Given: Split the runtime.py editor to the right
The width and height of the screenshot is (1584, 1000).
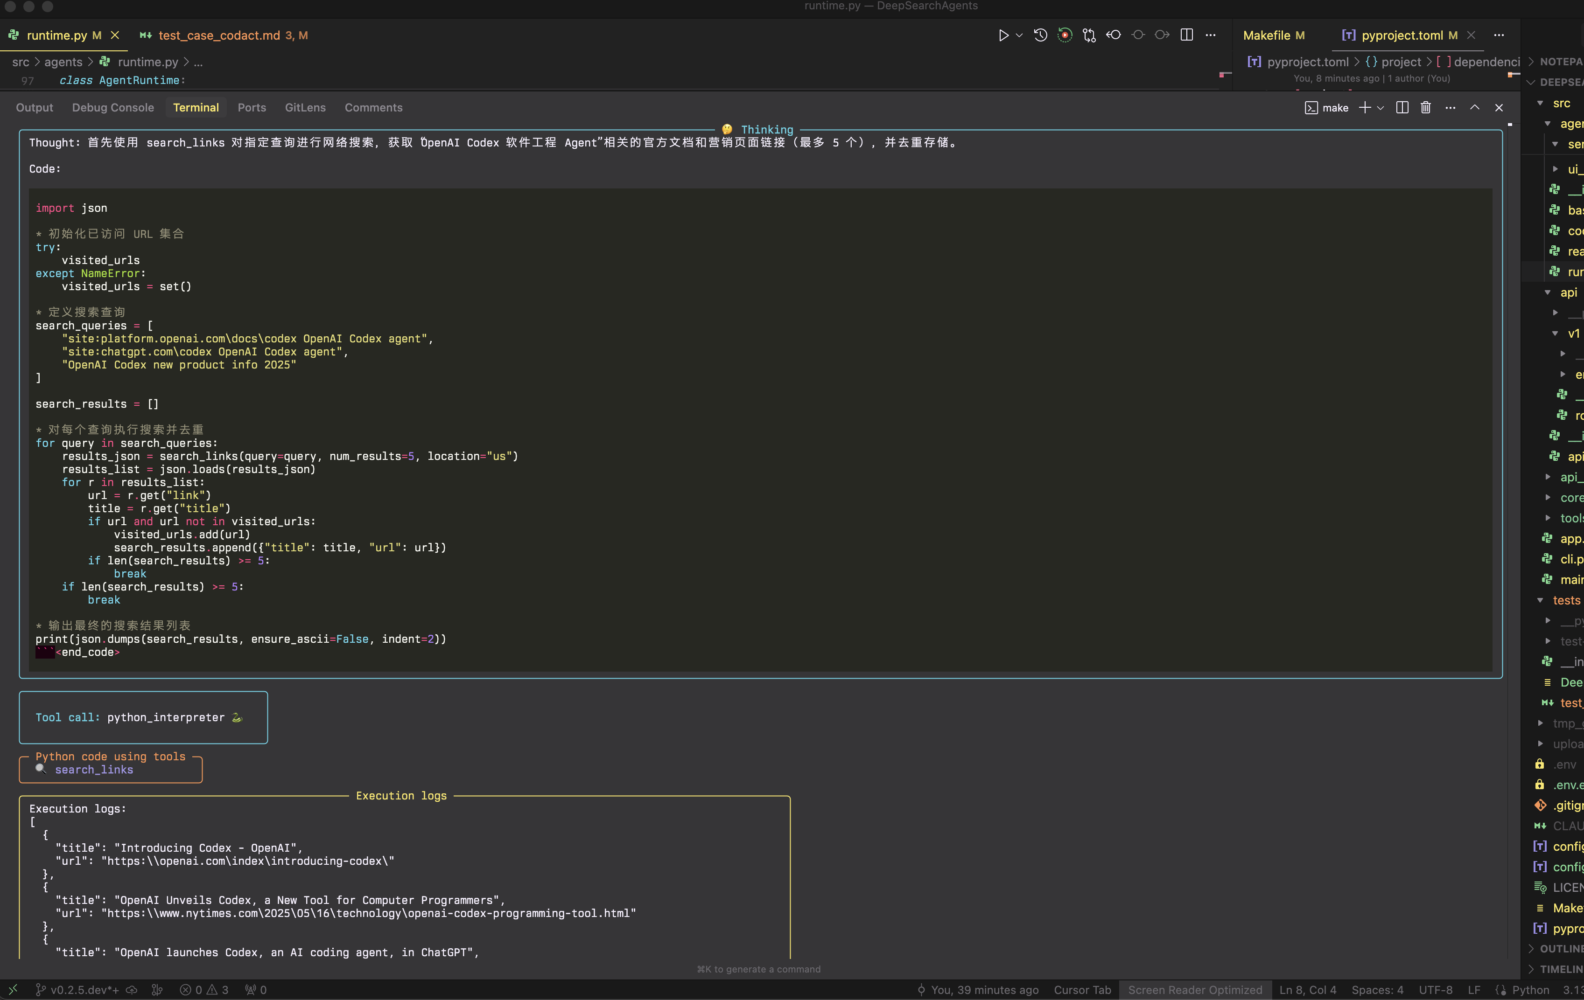Looking at the screenshot, I should click(x=1187, y=35).
